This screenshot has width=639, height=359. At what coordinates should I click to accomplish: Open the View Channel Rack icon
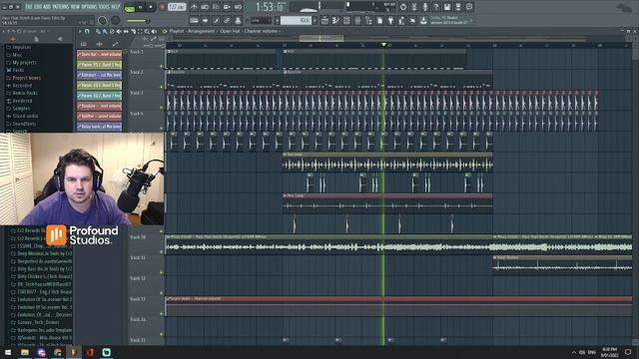coord(346,20)
